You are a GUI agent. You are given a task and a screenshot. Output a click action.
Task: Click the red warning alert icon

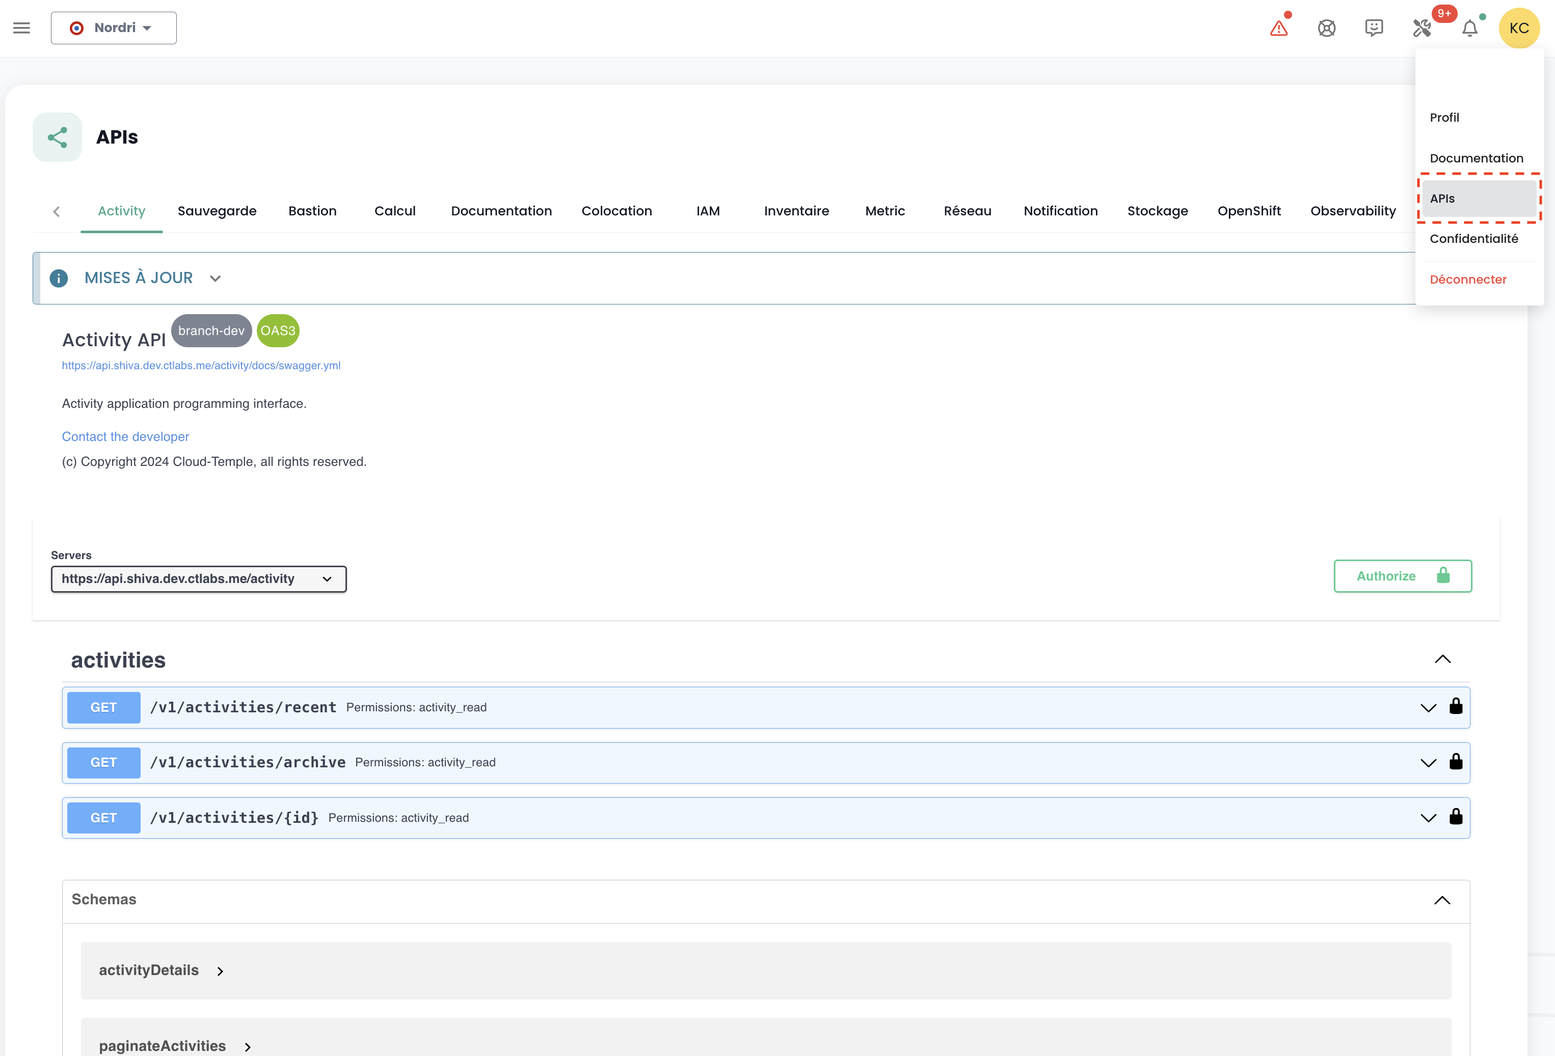tap(1279, 28)
